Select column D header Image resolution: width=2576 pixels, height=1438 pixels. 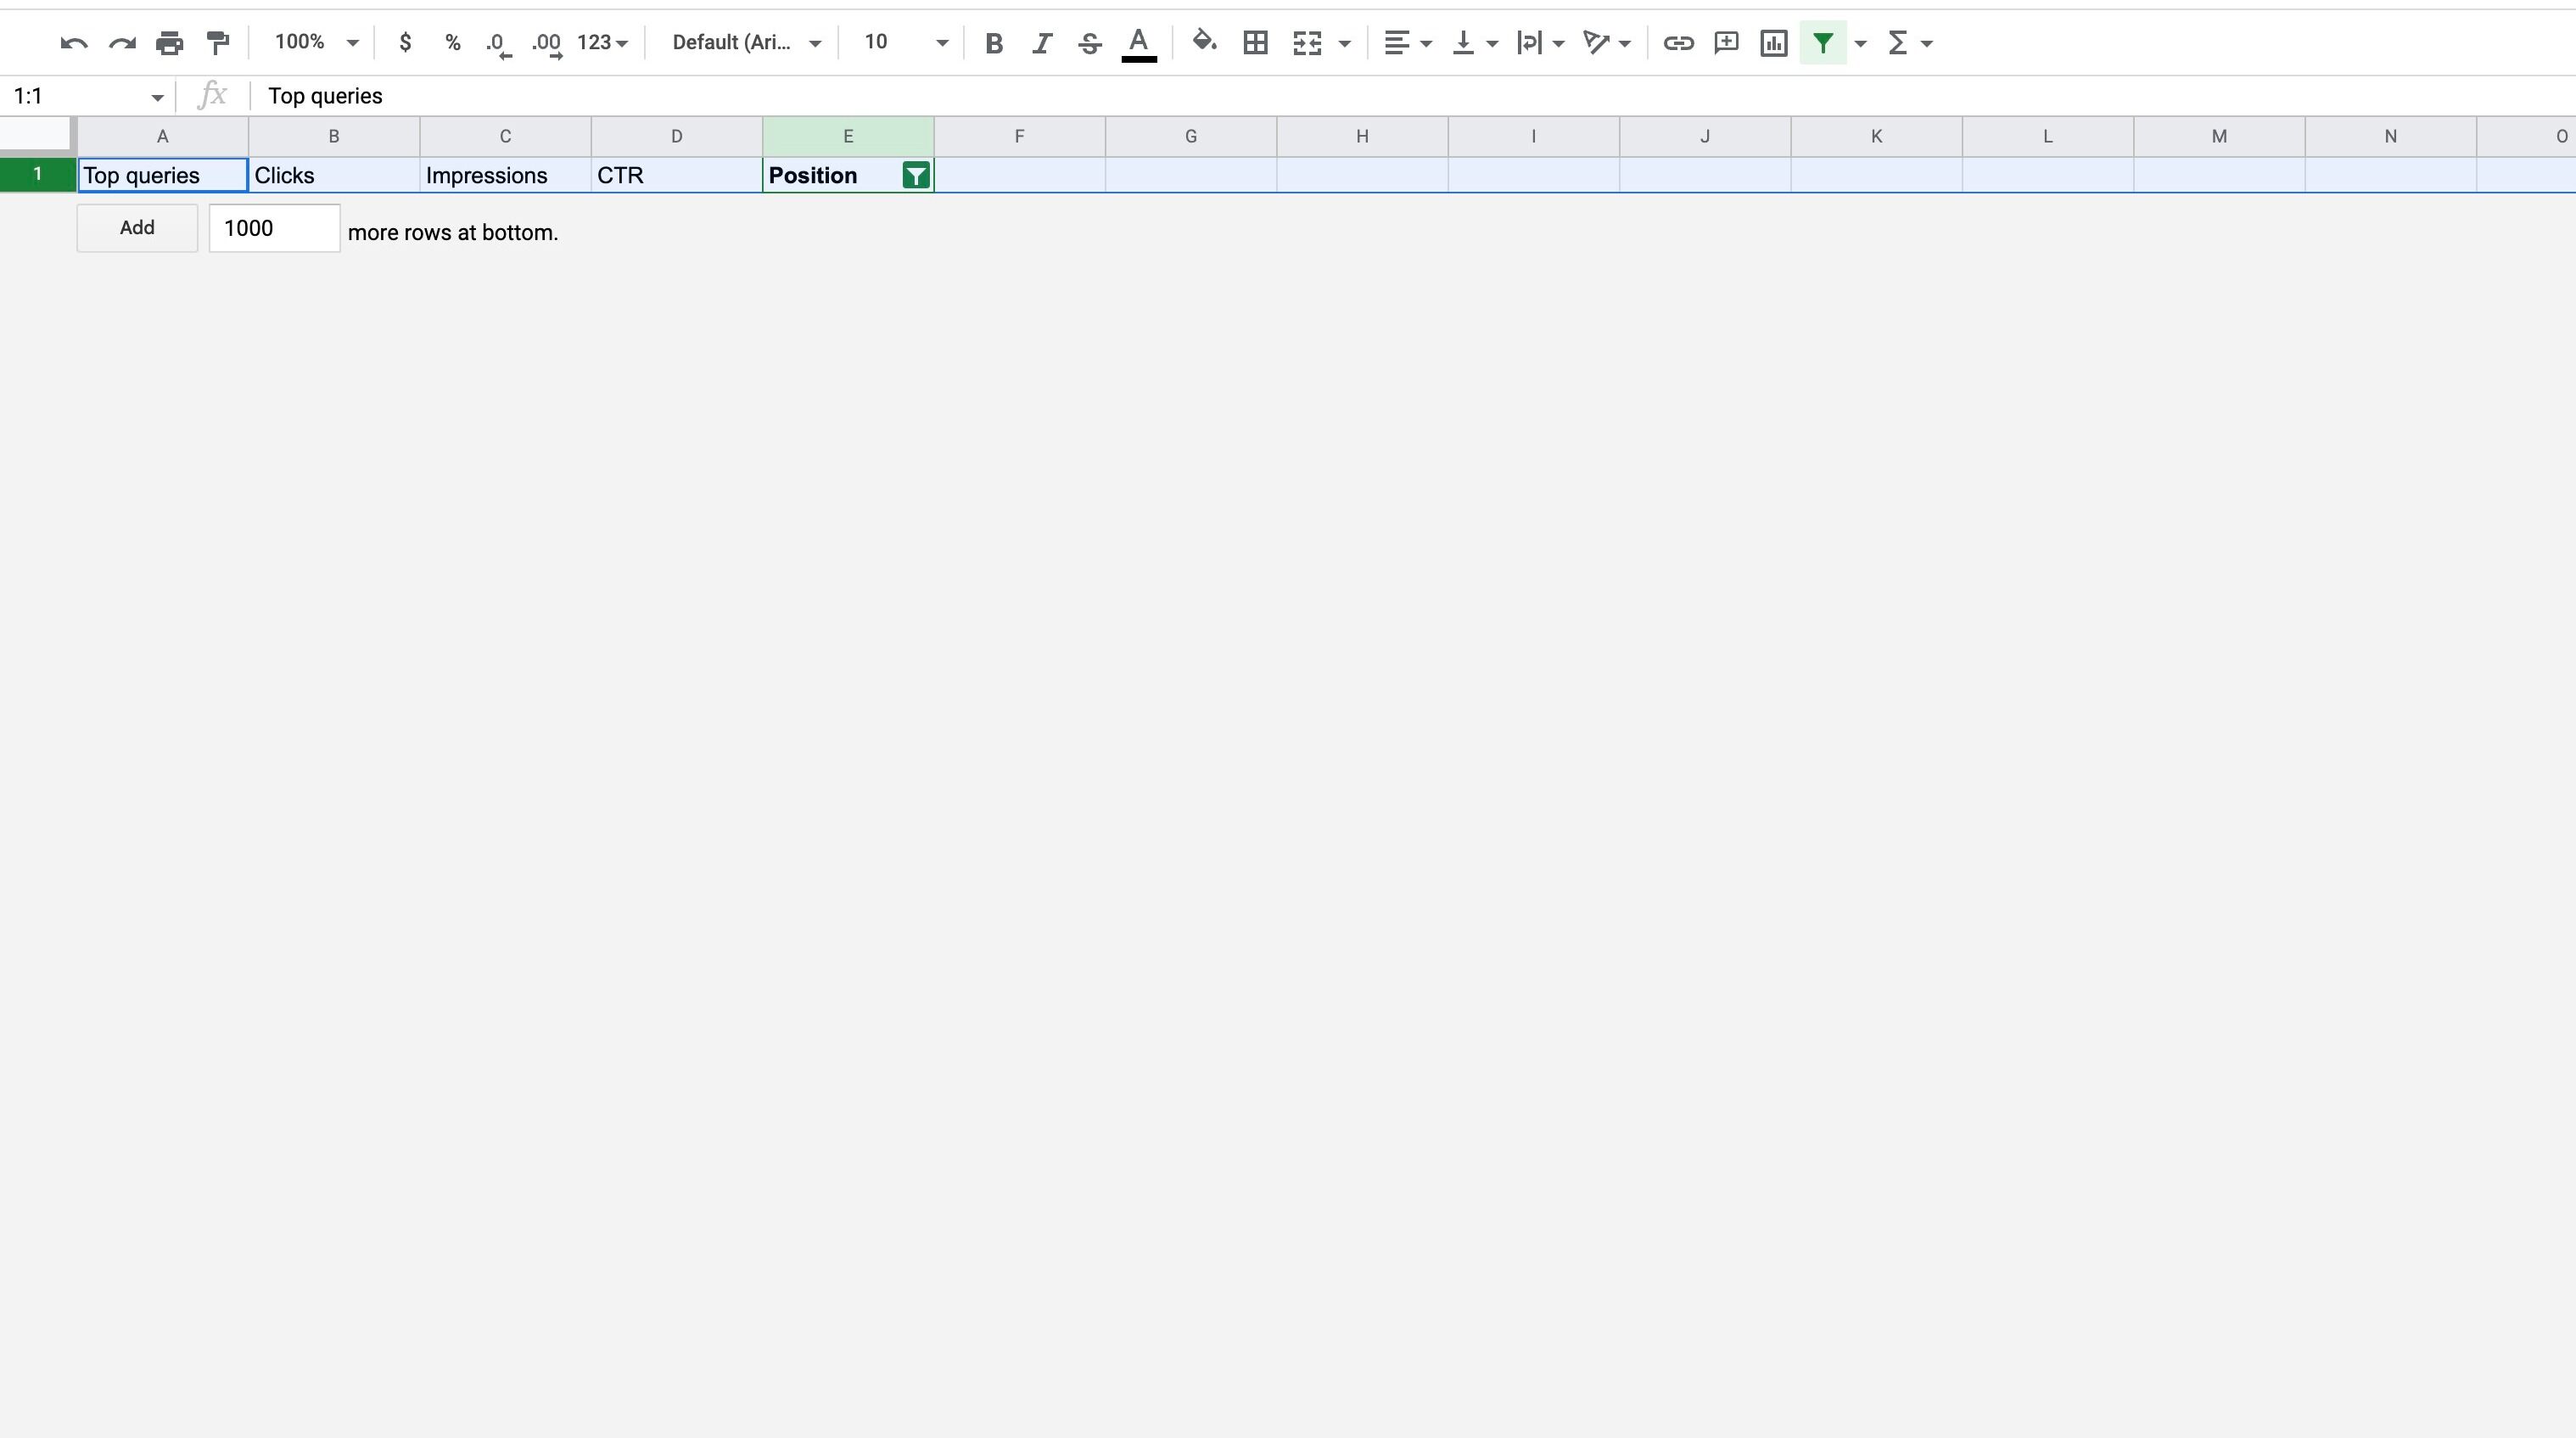pos(676,136)
